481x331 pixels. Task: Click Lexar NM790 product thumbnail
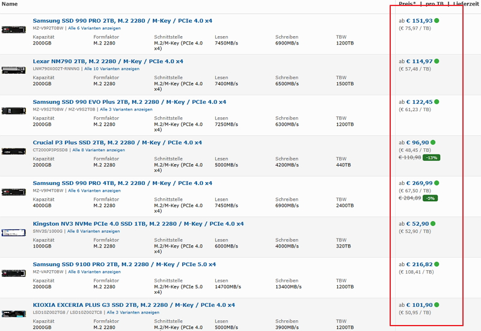click(x=14, y=70)
